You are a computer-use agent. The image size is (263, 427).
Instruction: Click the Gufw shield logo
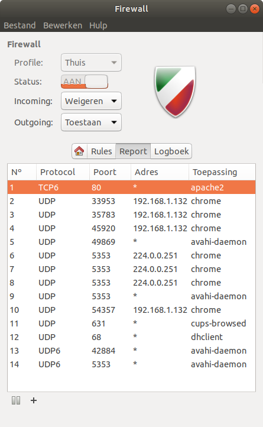[175, 92]
